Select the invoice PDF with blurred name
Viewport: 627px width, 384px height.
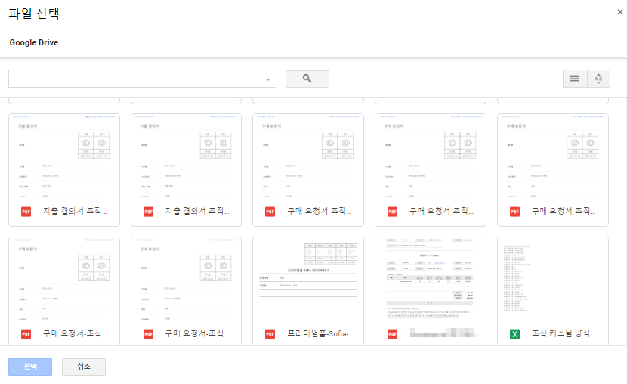pos(431,291)
